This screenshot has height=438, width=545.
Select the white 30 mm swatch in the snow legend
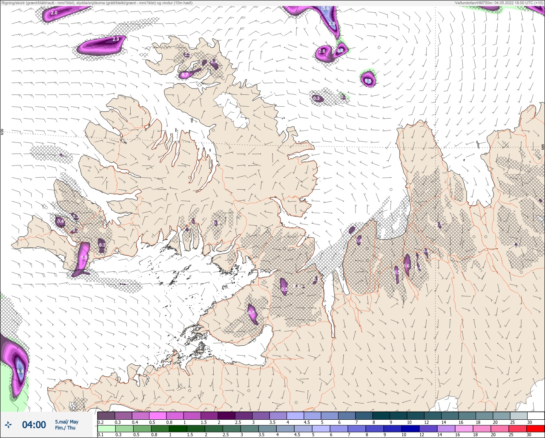(536, 415)
